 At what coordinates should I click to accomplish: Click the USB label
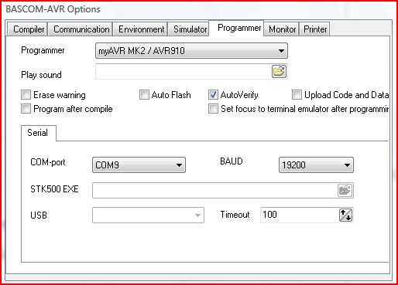coord(39,215)
